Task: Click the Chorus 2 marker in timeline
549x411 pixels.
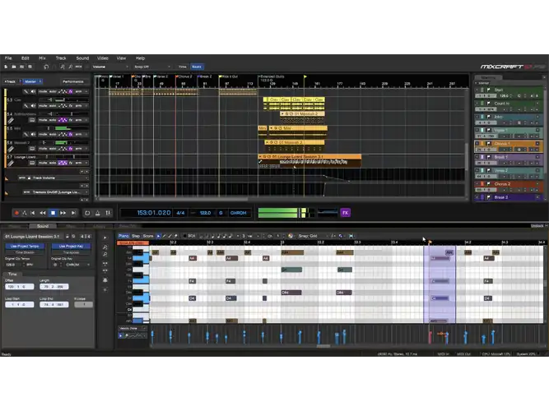Action: (184, 76)
